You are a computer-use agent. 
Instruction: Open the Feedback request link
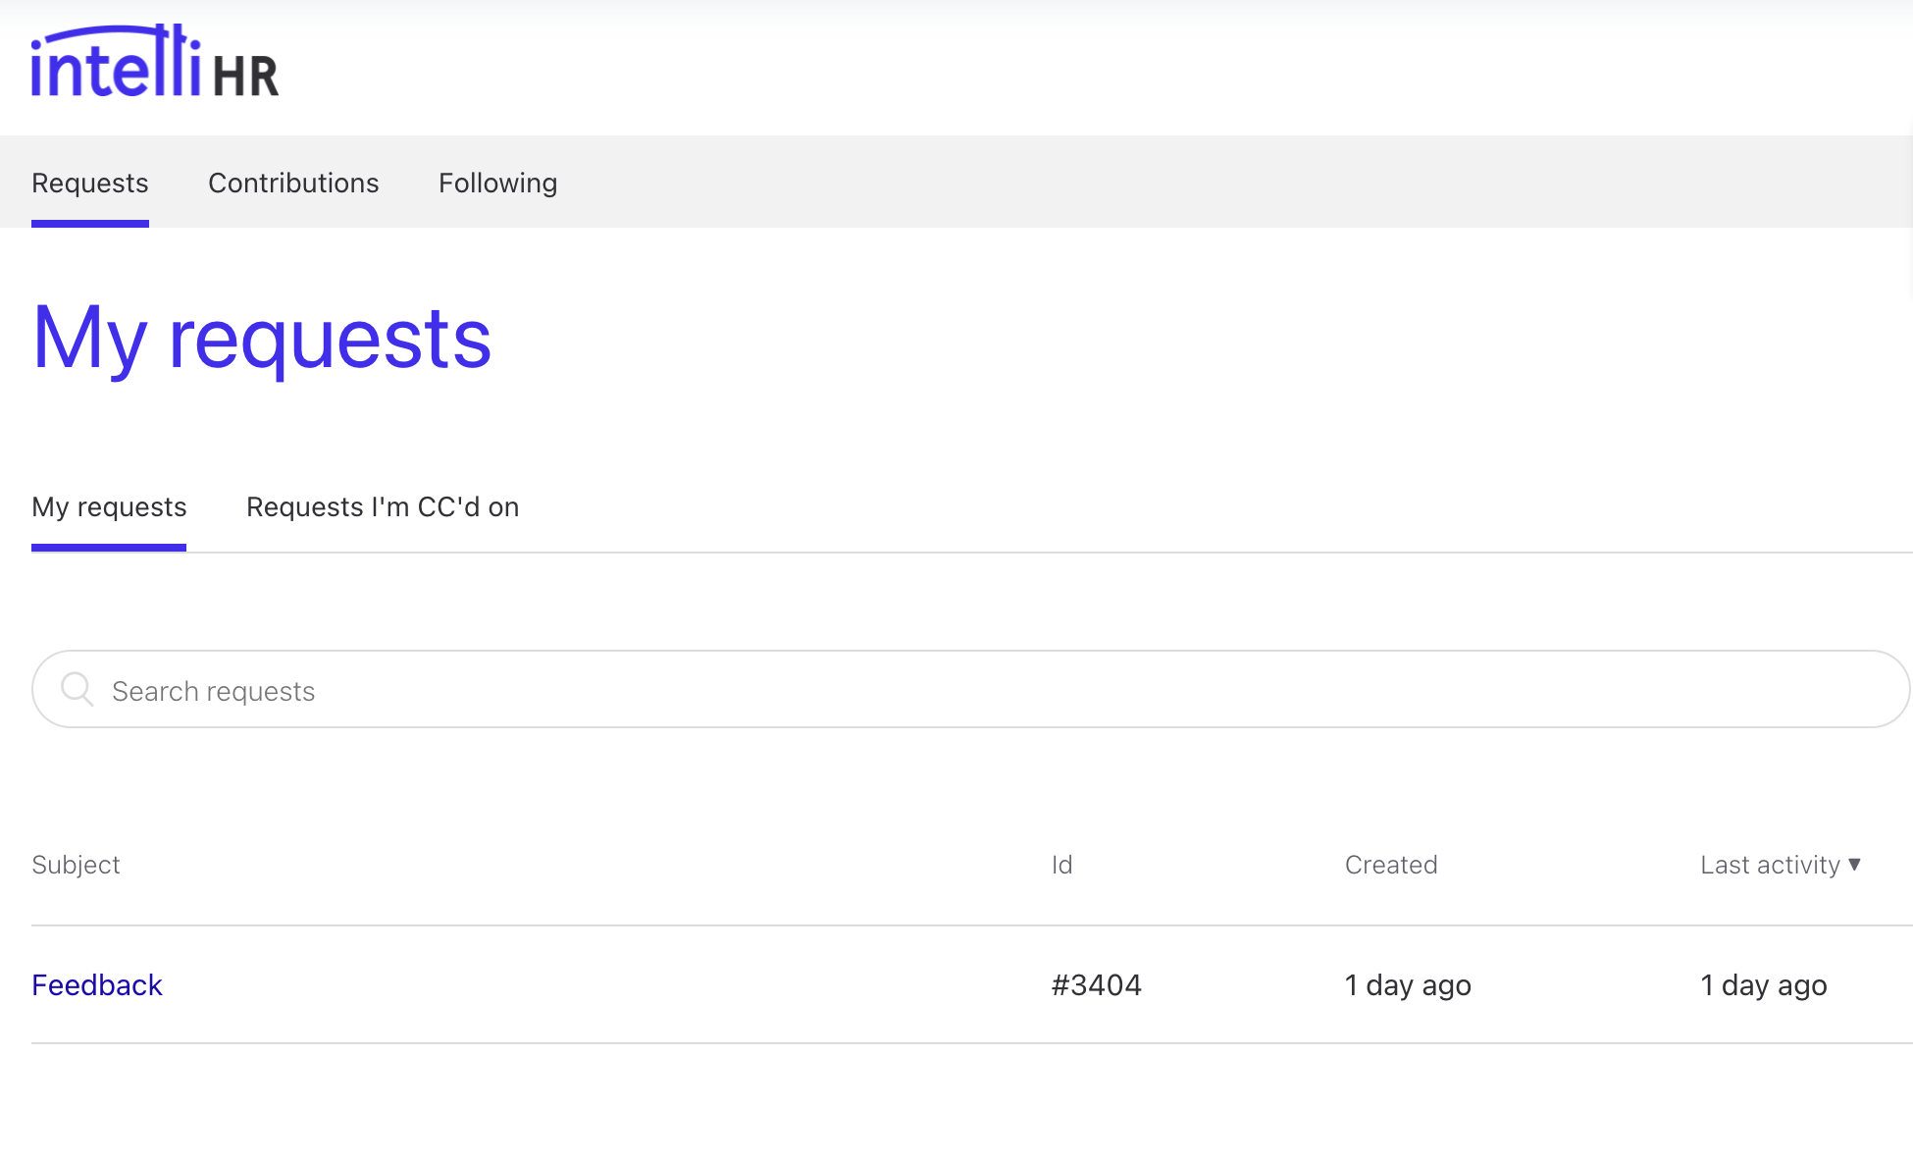point(96,984)
